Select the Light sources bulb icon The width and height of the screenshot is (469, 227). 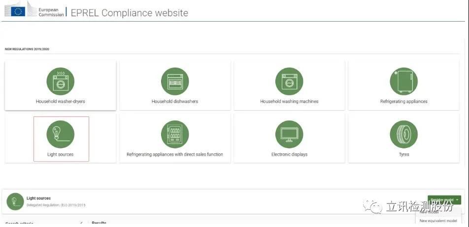pos(61,134)
